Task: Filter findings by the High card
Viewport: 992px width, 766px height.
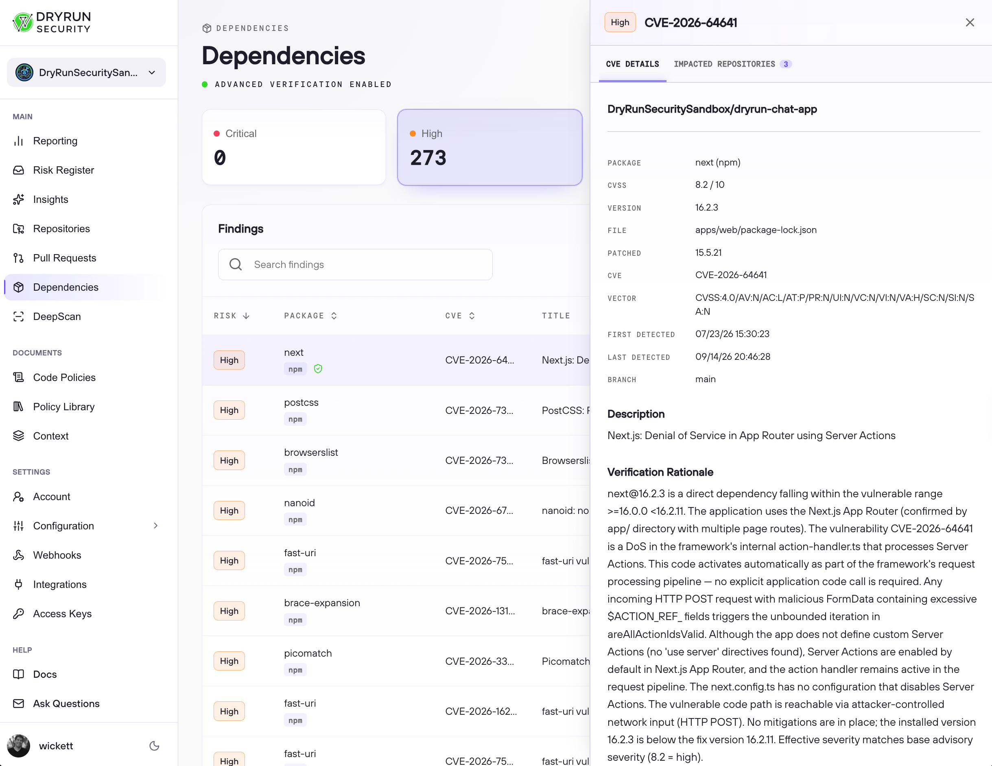Action: [489, 147]
